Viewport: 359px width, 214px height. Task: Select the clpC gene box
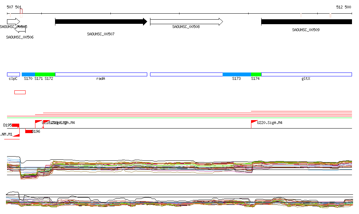click(x=13, y=74)
